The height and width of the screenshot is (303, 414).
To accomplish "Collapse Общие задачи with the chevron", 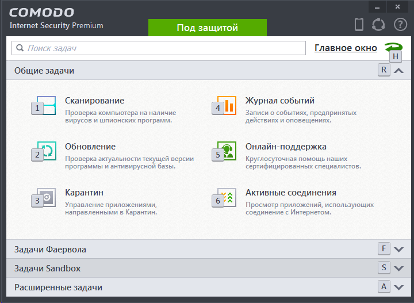I will tap(398, 71).
